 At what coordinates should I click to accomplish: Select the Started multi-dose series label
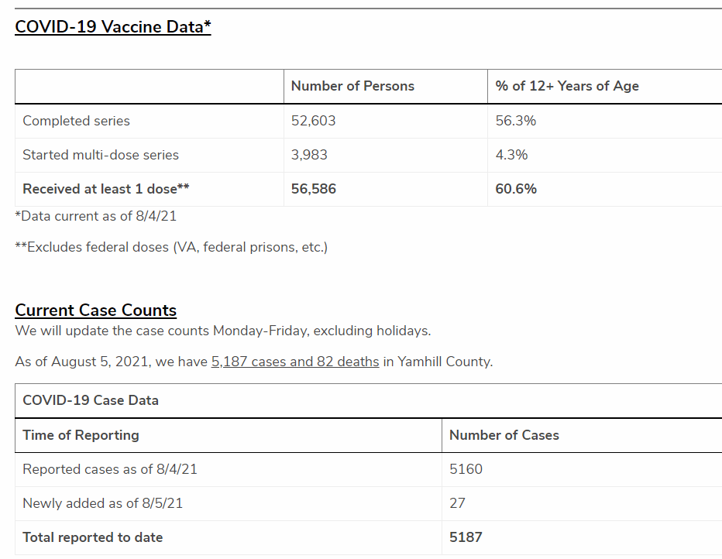101,155
